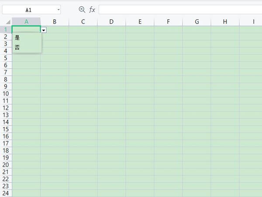Select row 24 header
Image resolution: width=262 pixels, height=197 pixels.
[x=6, y=193]
